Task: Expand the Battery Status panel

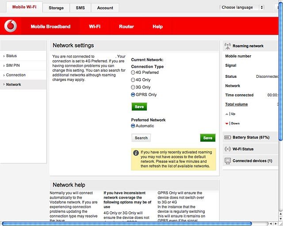Action: [x=250, y=138]
